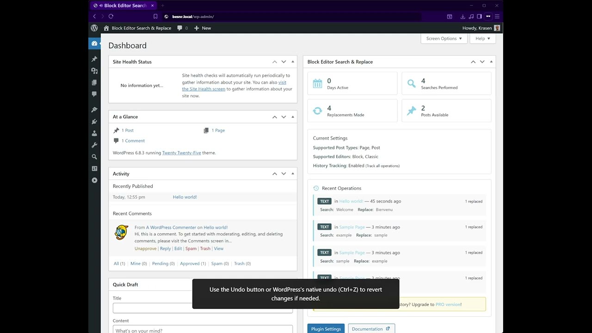Collapse the Activity widget triangle
592x333 pixels.
[292, 174]
